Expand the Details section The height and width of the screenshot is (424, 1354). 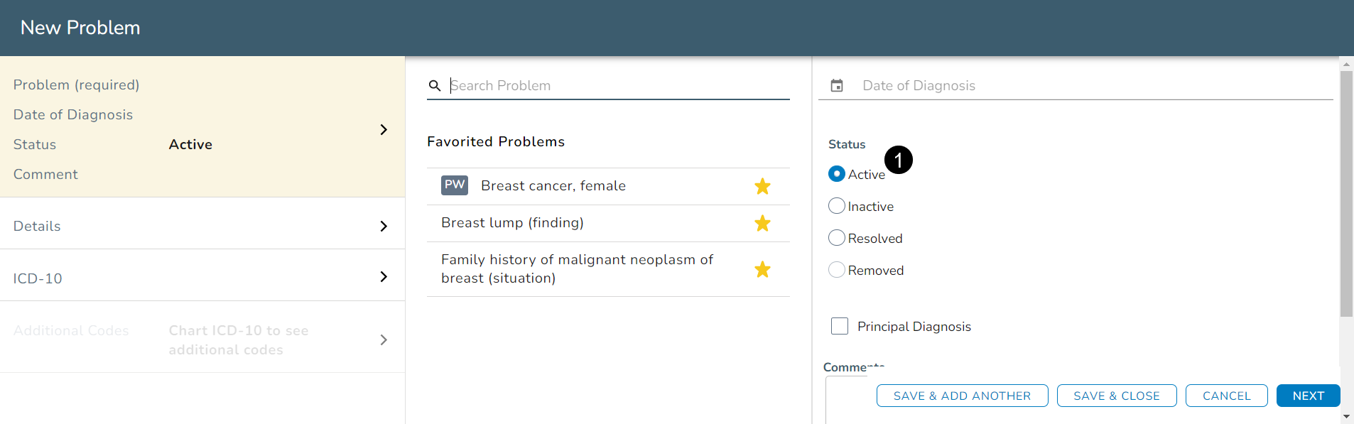coord(384,227)
